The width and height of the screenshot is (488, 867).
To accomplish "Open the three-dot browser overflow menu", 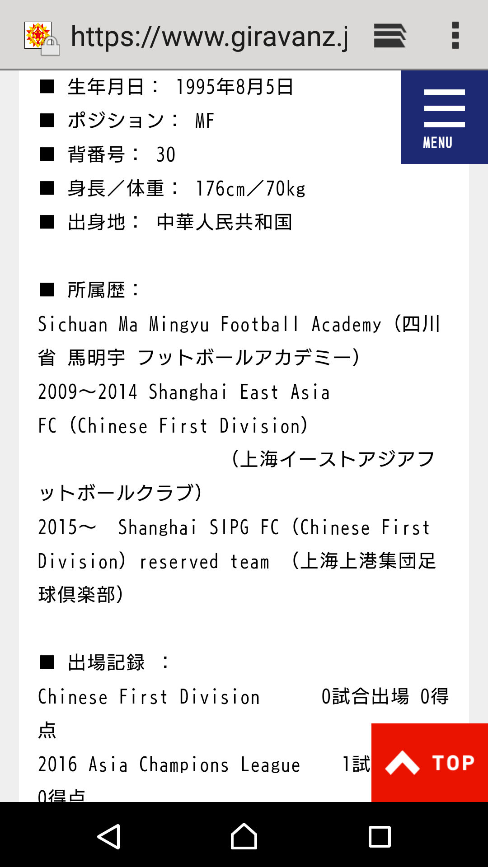I will 455,36.
